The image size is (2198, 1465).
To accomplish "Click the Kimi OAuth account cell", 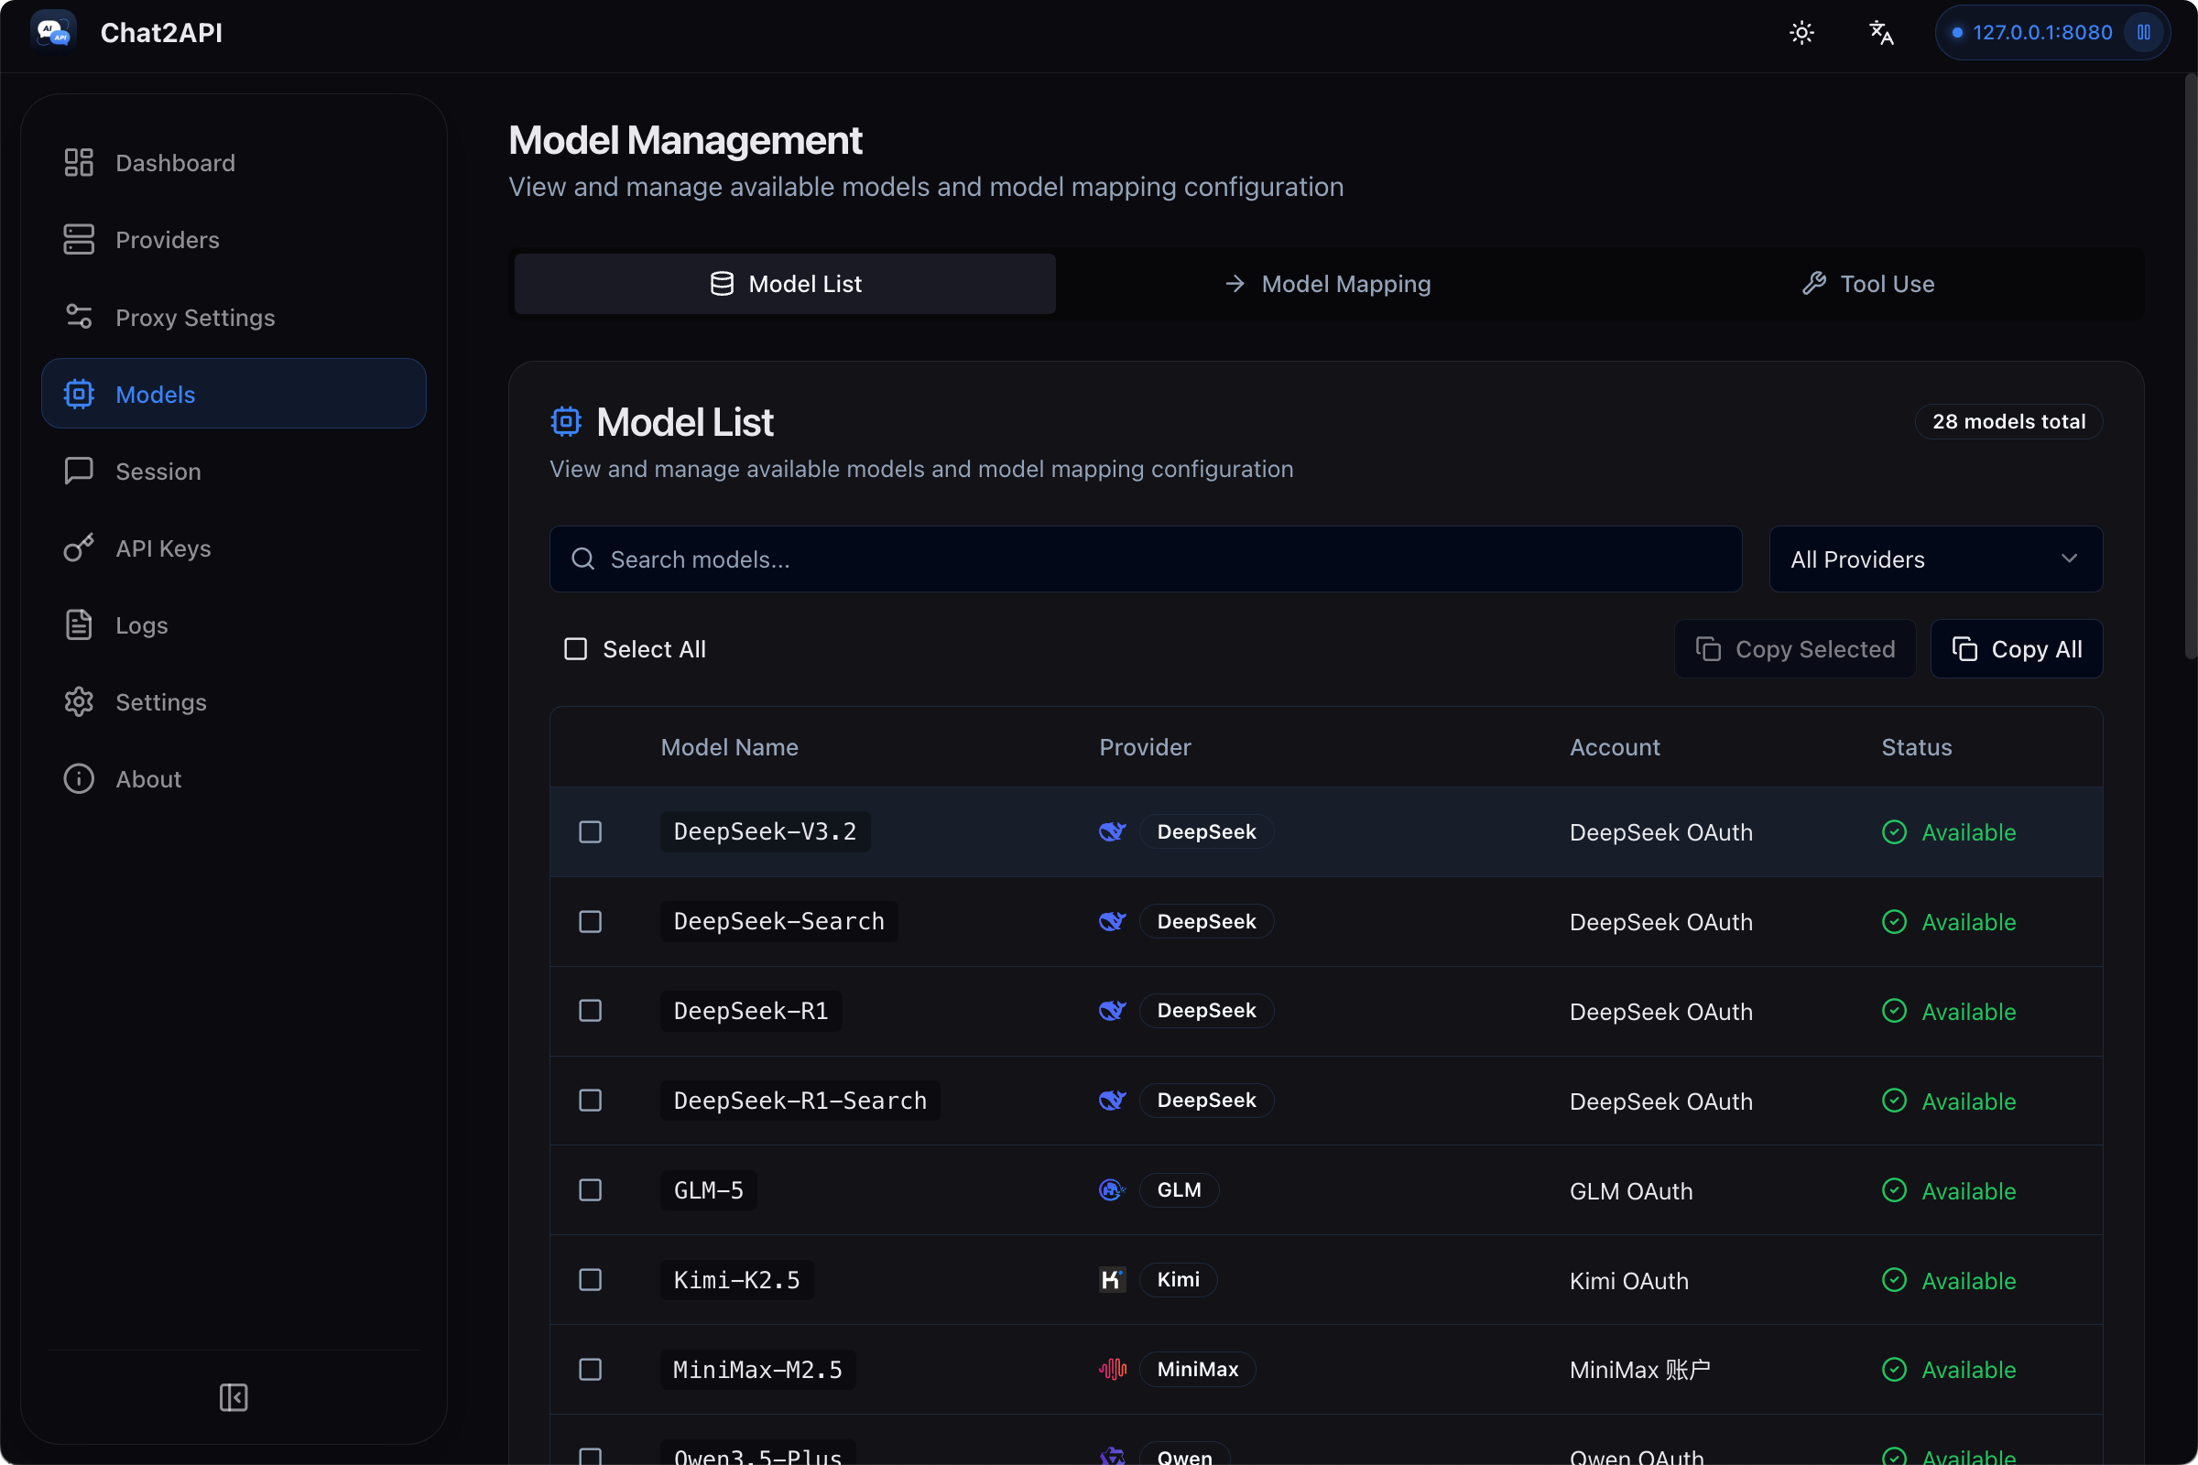I will tap(1629, 1281).
